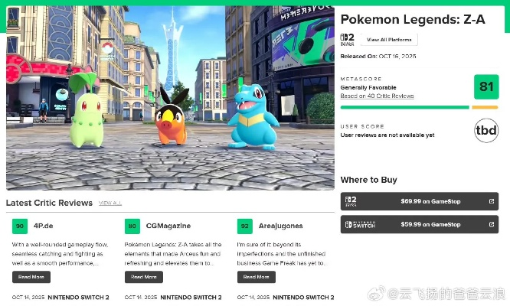Open the View All Platforms button

click(x=389, y=40)
